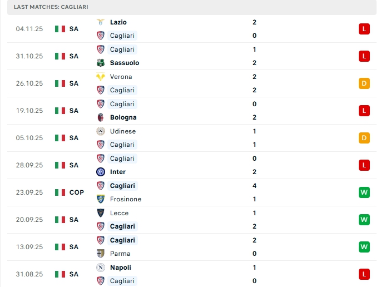381x287 pixels.
Task: Click the green W badge for Parma match
Action: 364,247
